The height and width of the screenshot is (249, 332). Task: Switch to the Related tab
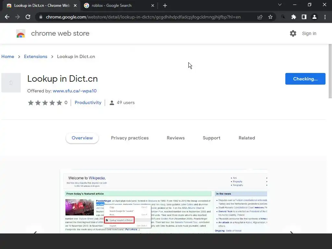coord(247,138)
